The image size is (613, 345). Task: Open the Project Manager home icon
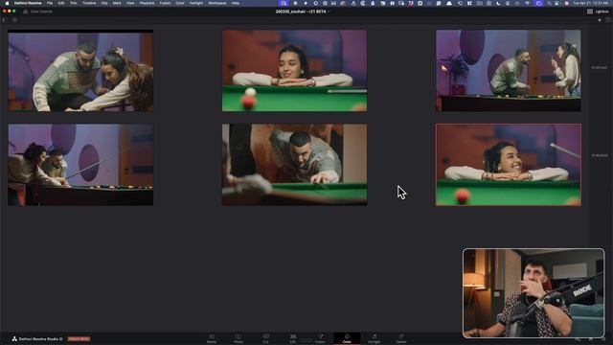tap(591, 338)
